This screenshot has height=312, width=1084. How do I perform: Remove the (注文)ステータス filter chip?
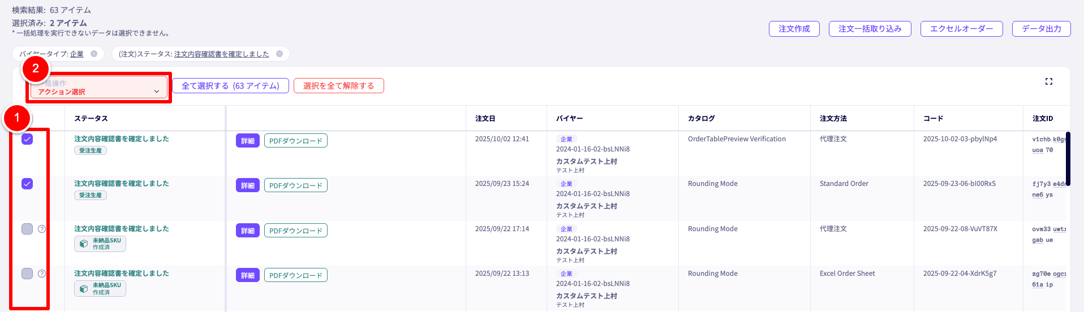[279, 54]
